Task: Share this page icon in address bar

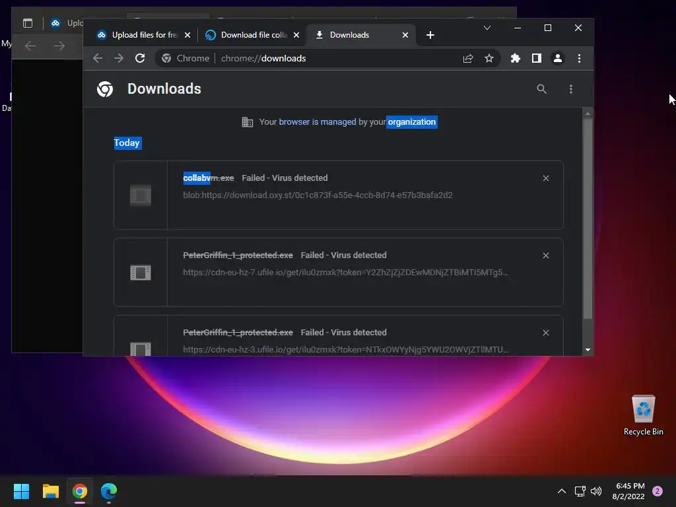Action: 468,58
